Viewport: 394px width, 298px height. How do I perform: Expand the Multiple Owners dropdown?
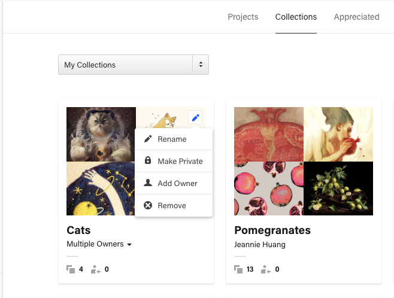pyautogui.click(x=99, y=244)
